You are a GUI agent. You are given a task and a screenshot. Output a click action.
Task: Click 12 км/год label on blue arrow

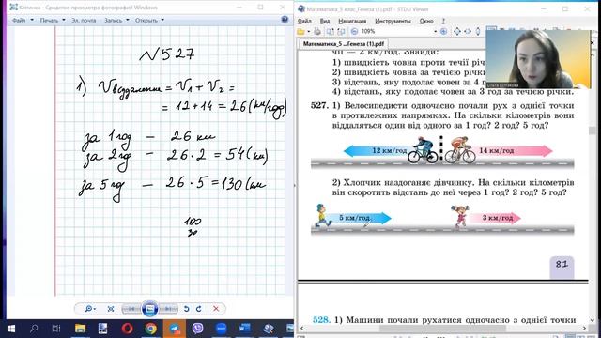point(390,150)
